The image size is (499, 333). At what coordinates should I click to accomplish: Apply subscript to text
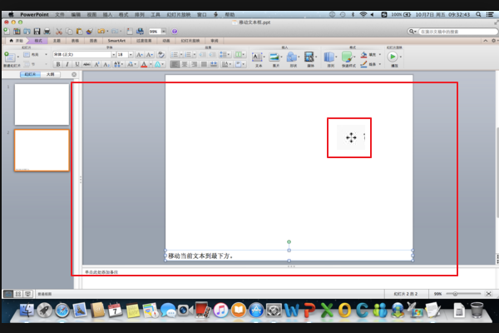tap(106, 64)
